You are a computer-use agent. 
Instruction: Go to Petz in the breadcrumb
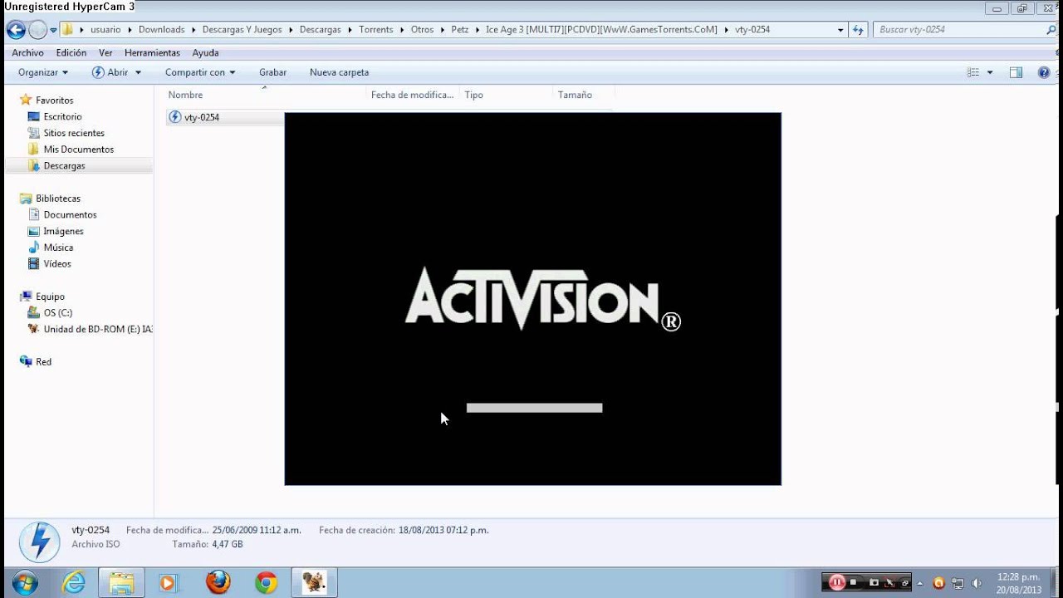(459, 29)
